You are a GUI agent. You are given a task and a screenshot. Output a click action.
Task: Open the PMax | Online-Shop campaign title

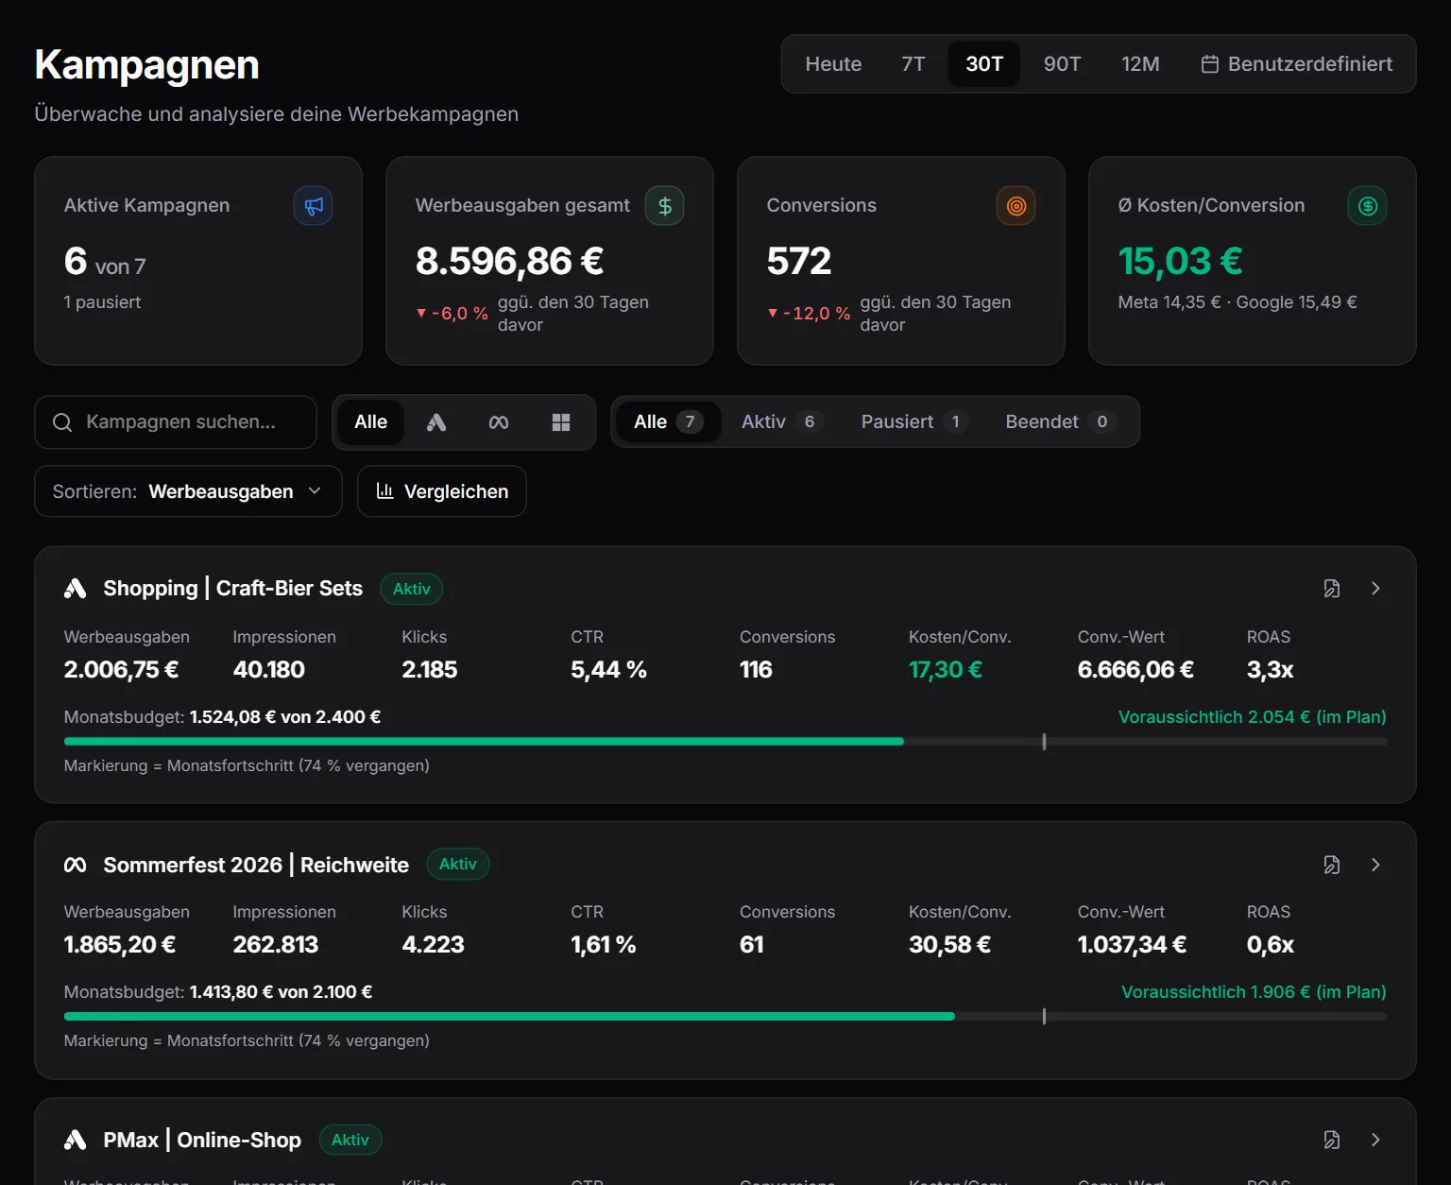tap(202, 1140)
